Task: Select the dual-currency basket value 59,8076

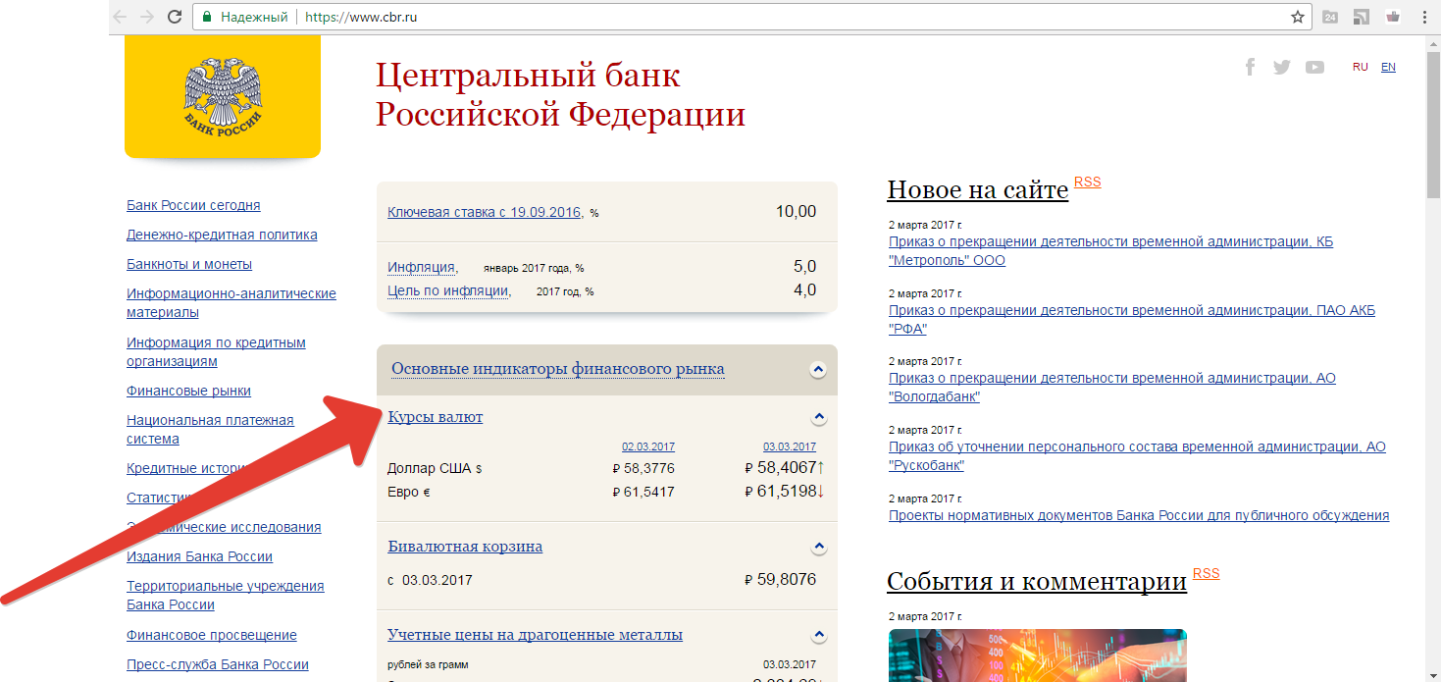Action: (786, 580)
